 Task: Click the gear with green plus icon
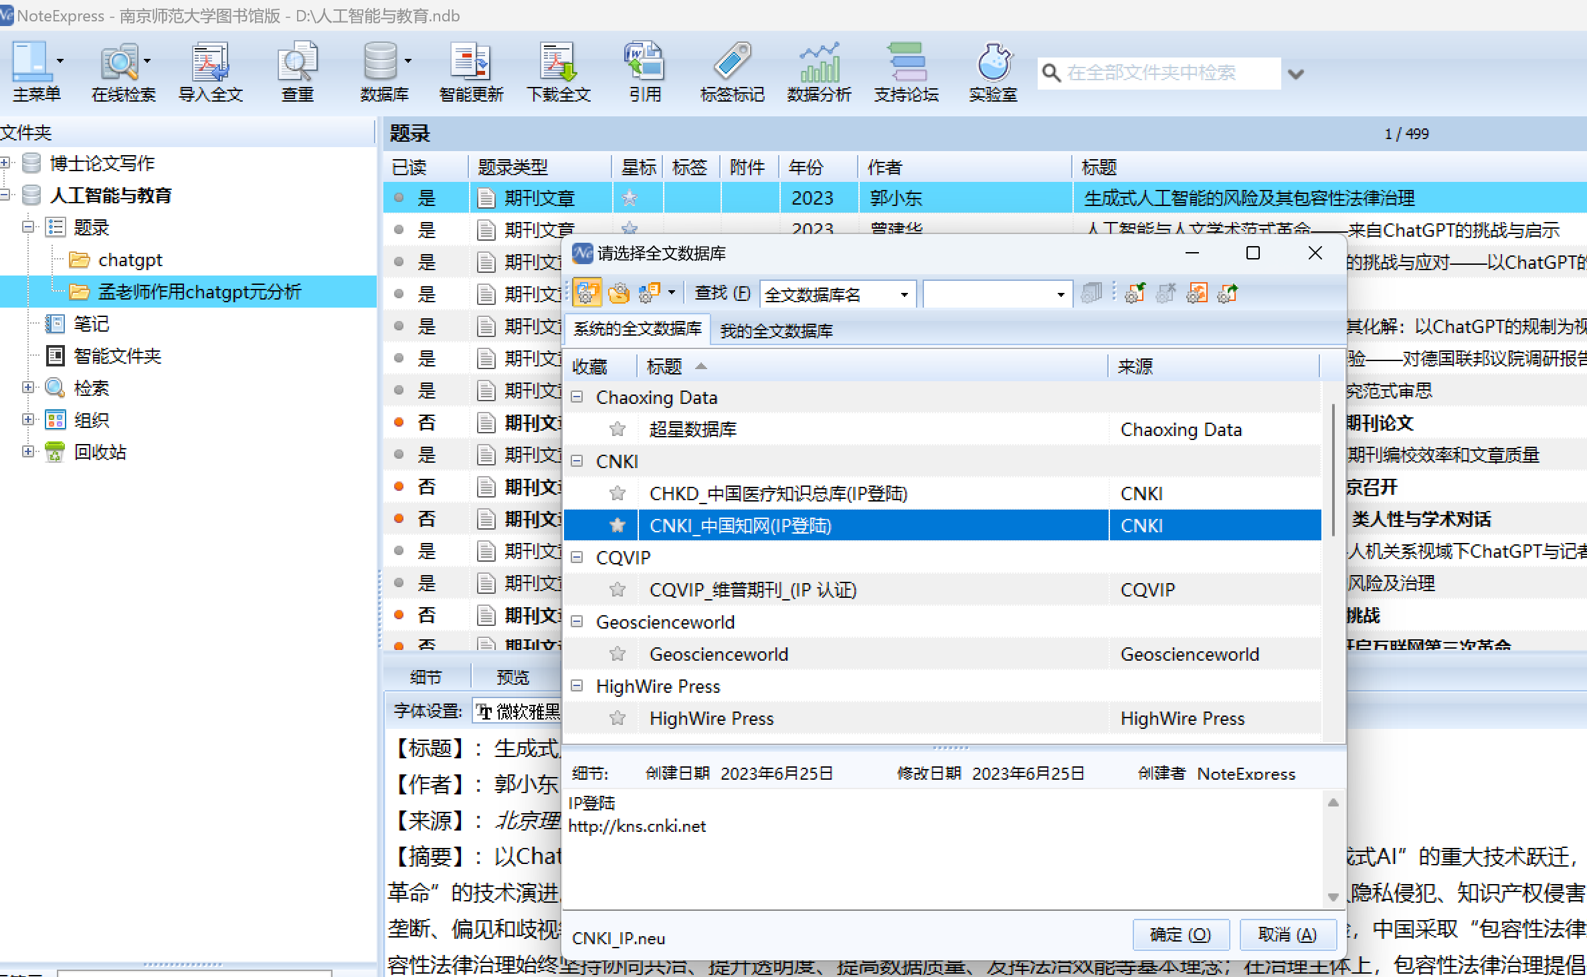[x=1135, y=293]
